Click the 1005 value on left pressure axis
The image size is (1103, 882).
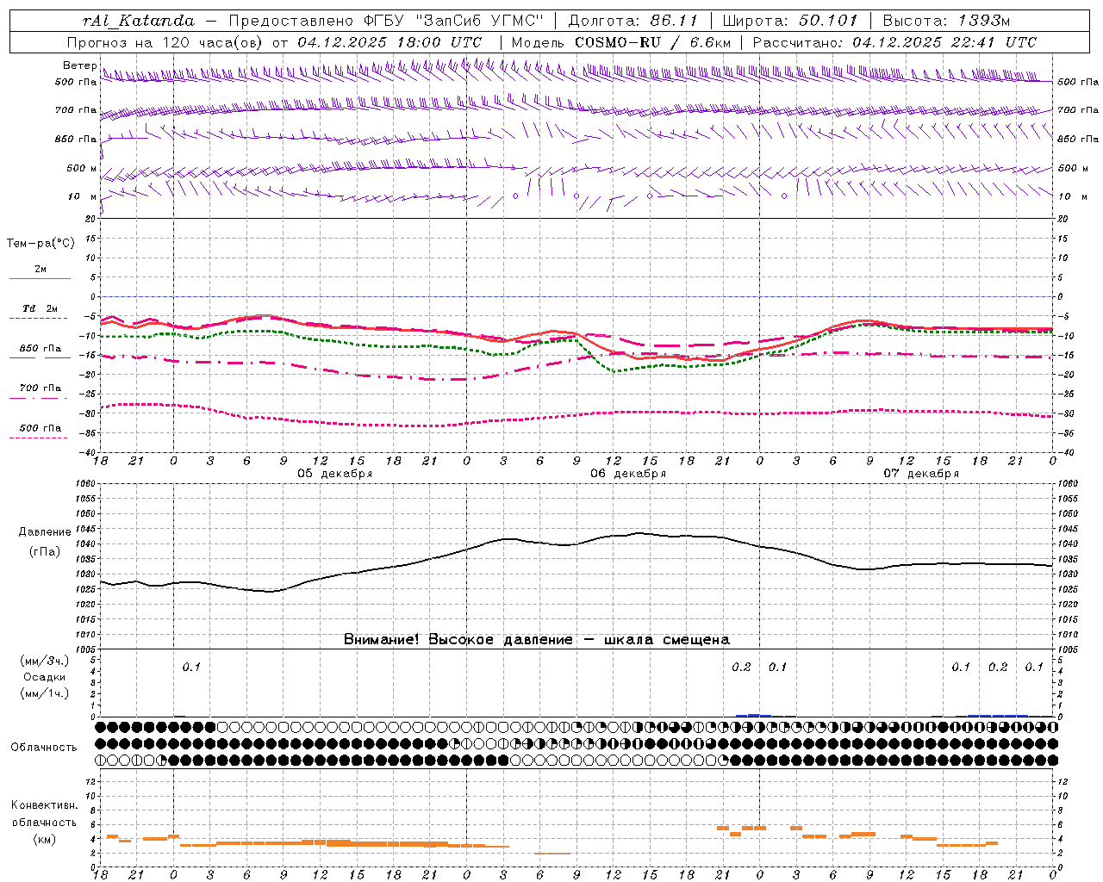click(85, 649)
